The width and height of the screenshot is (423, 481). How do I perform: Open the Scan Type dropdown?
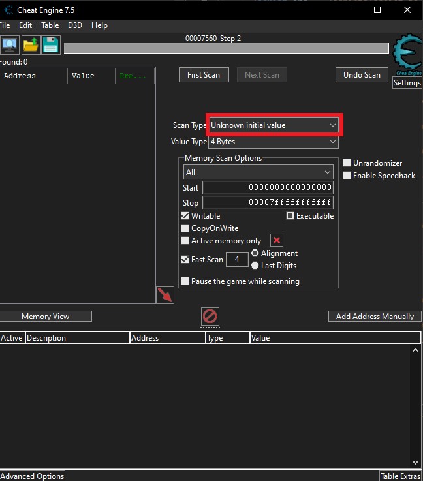click(x=274, y=125)
